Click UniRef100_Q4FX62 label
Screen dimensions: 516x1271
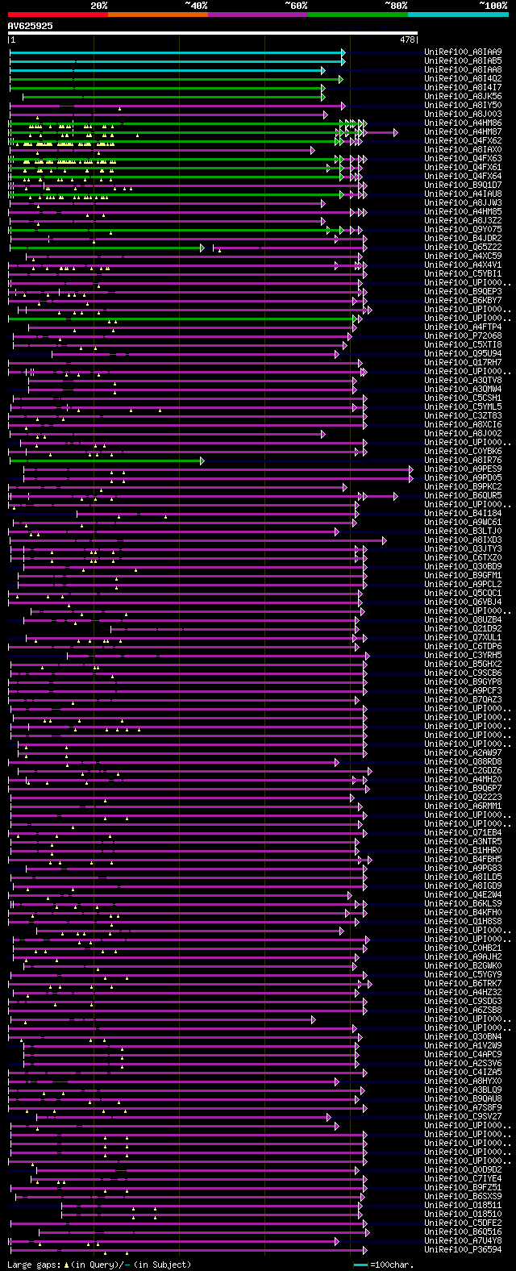pyautogui.click(x=463, y=140)
